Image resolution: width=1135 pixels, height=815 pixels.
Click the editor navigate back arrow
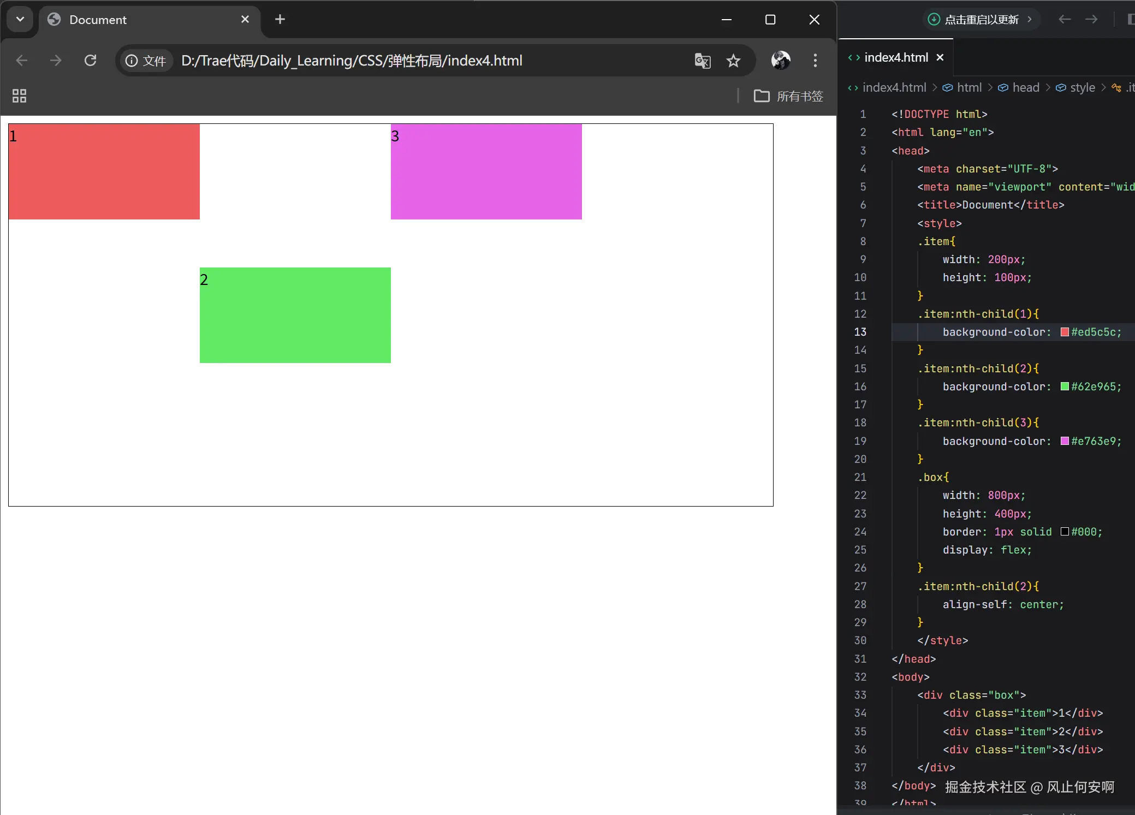click(x=1065, y=20)
